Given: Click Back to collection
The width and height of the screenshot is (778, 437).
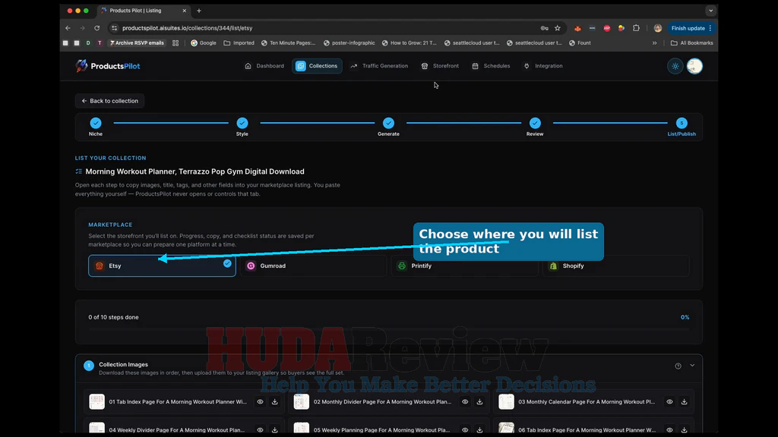Looking at the screenshot, I should 109,101.
